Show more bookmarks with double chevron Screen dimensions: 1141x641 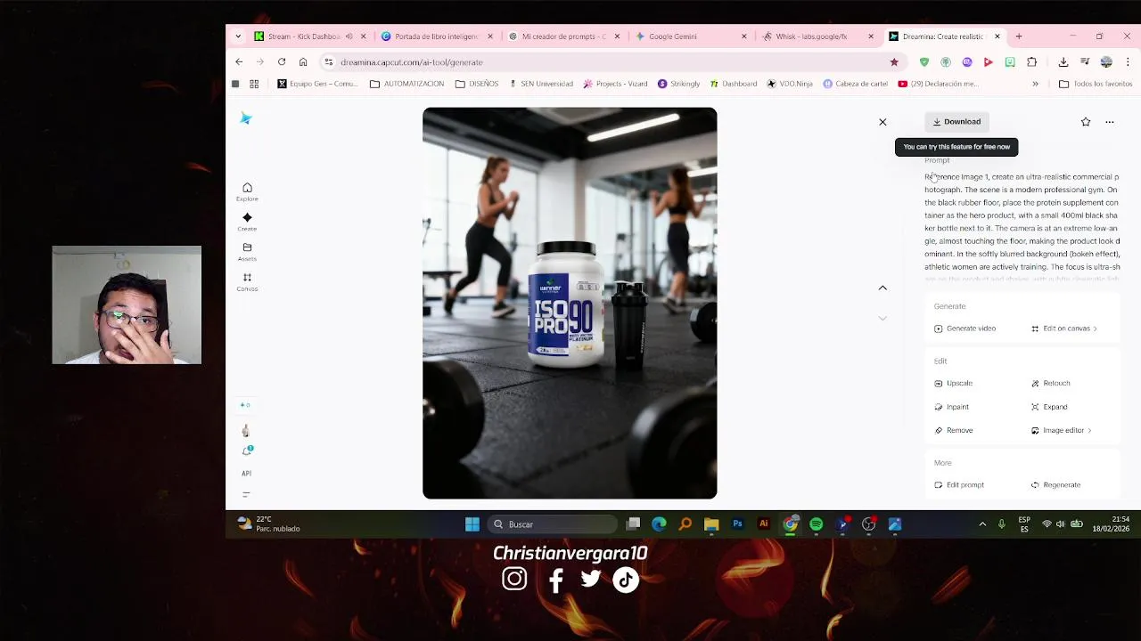(x=1035, y=84)
